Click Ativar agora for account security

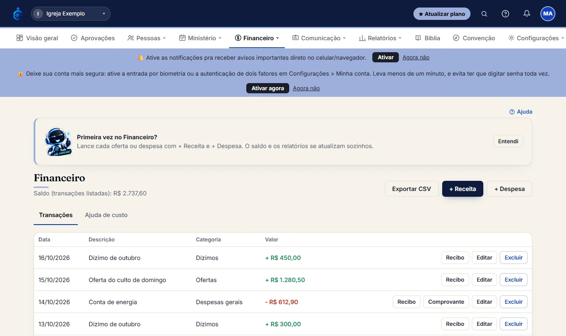click(268, 88)
